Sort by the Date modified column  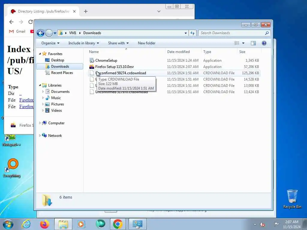[x=183, y=52]
